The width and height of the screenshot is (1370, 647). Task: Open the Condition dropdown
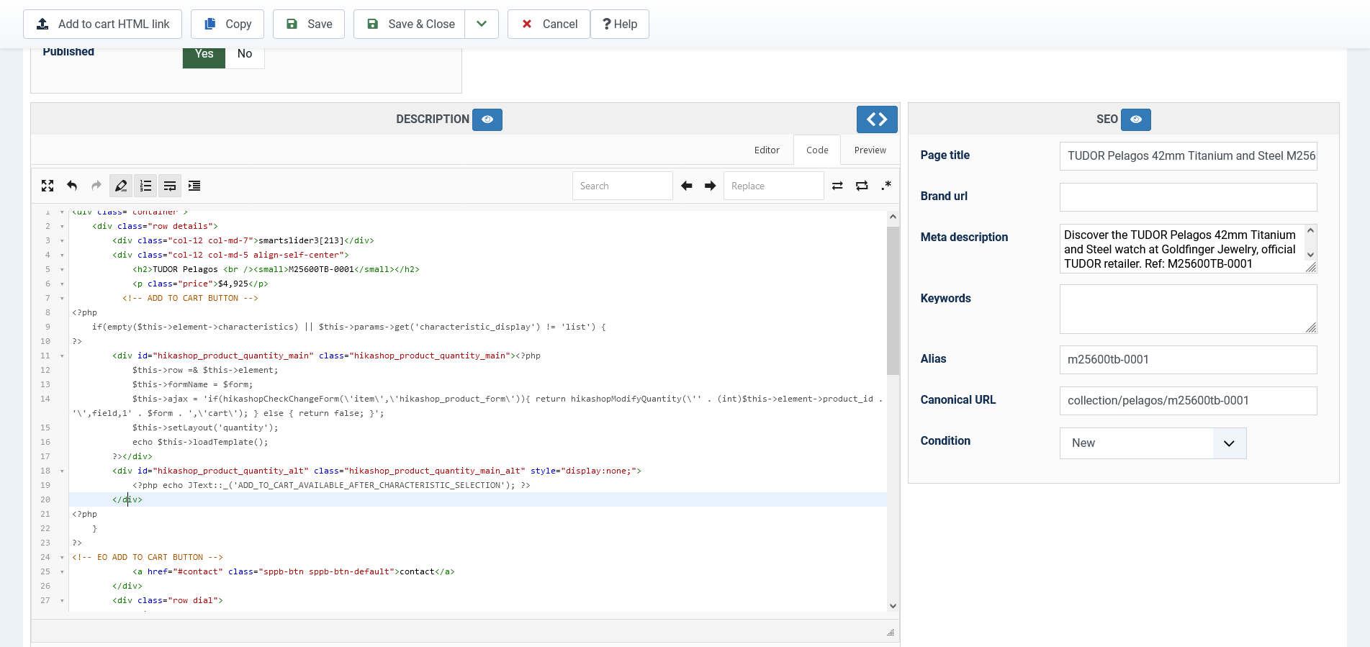[x=1153, y=443]
